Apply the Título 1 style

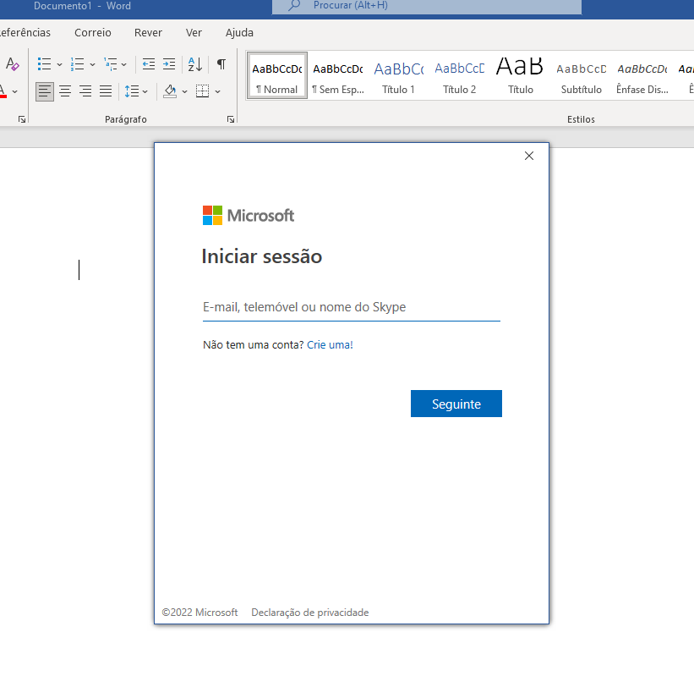point(399,75)
